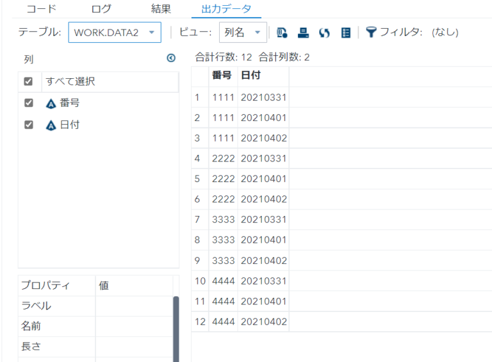This screenshot has height=362, width=492.
Task: Open the 結果 tab
Action: pos(161,9)
